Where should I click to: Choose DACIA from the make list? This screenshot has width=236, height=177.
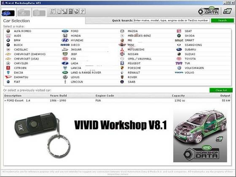click(19, 72)
